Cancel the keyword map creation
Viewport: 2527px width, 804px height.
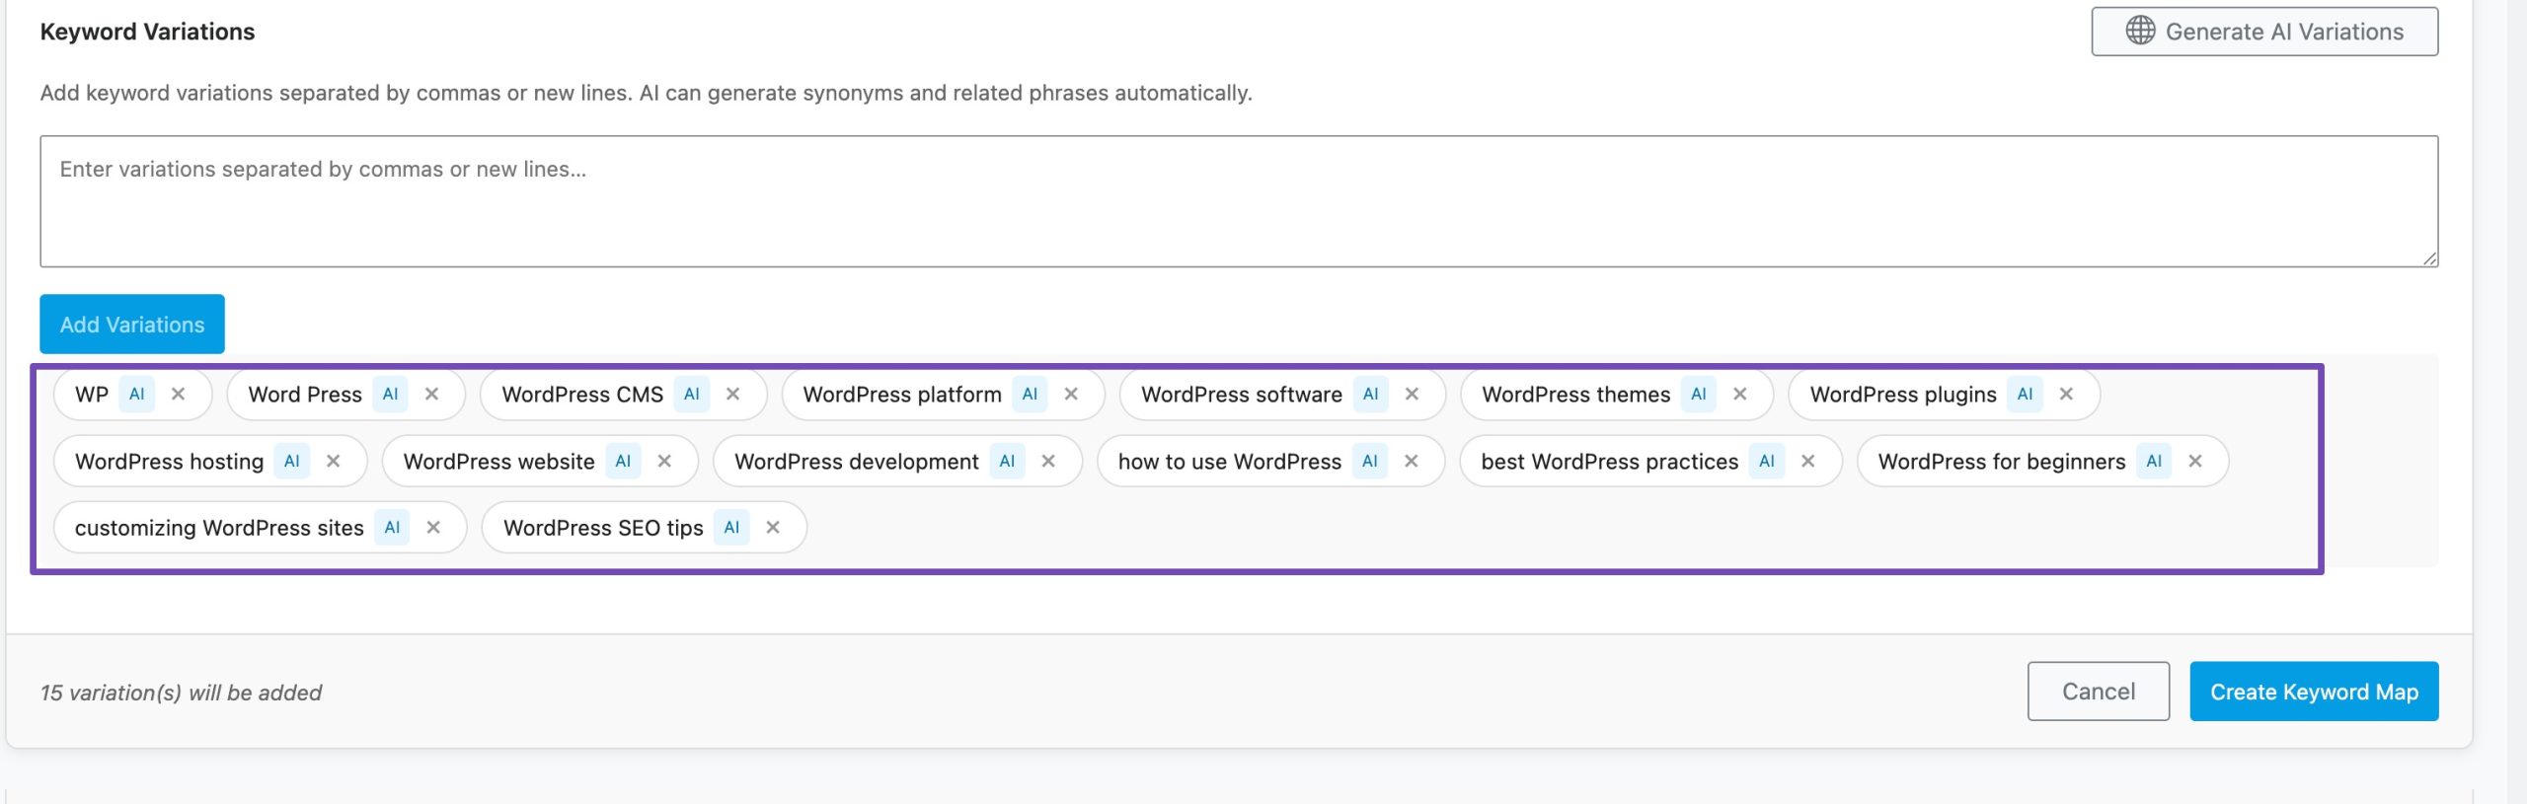[2098, 692]
